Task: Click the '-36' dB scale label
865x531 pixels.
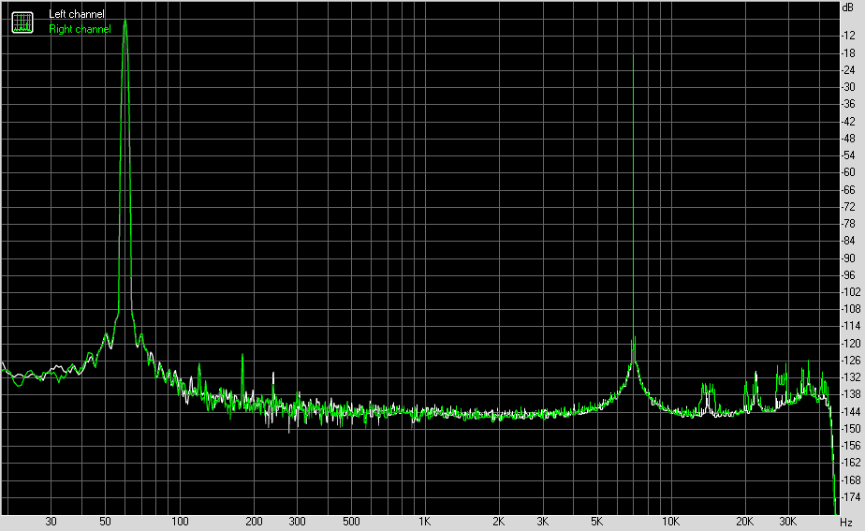Action: pyautogui.click(x=848, y=104)
